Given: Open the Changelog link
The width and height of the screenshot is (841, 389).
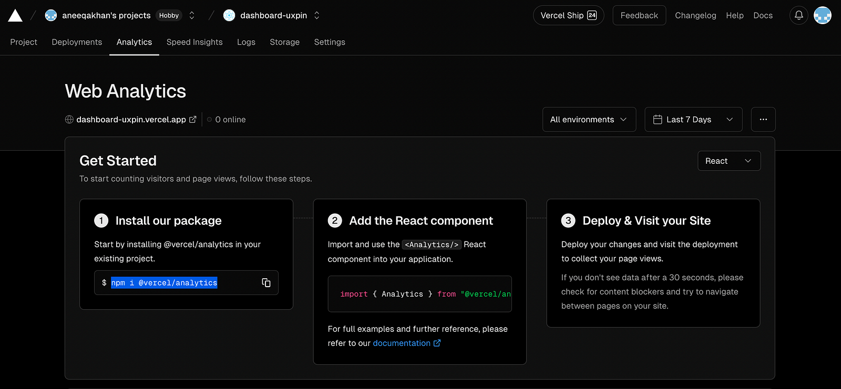Looking at the screenshot, I should pyautogui.click(x=695, y=15).
